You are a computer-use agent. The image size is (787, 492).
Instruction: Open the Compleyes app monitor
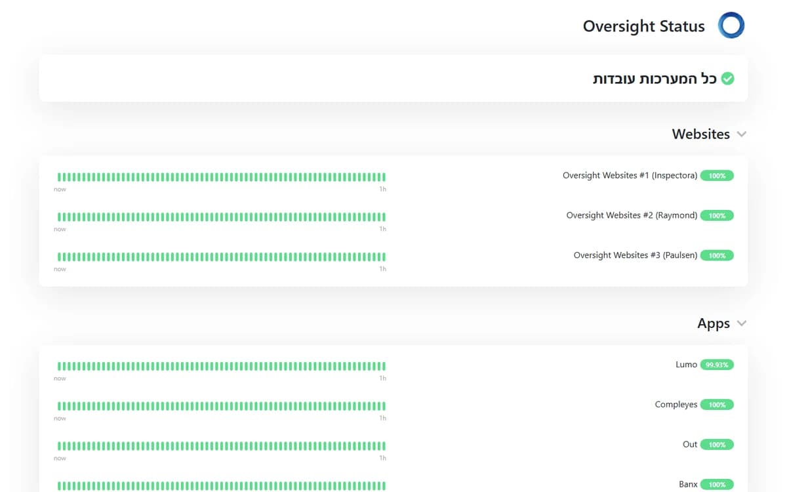click(676, 405)
